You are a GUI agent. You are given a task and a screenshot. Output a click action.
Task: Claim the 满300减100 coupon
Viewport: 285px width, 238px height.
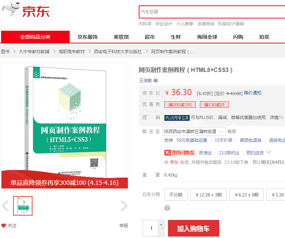point(180,105)
